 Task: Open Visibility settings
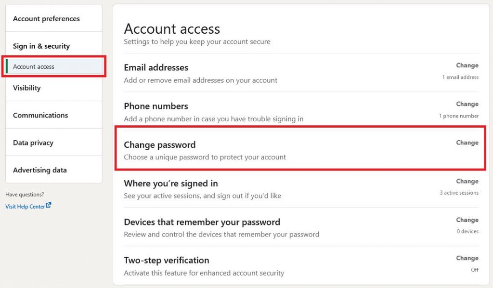click(x=26, y=88)
